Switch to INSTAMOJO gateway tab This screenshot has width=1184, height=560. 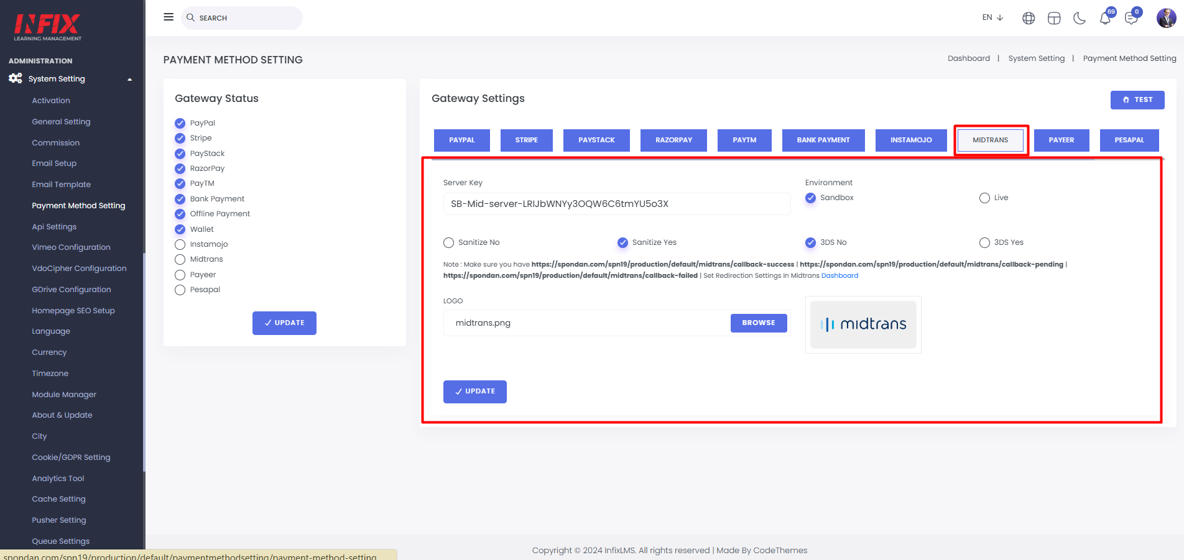tap(911, 140)
